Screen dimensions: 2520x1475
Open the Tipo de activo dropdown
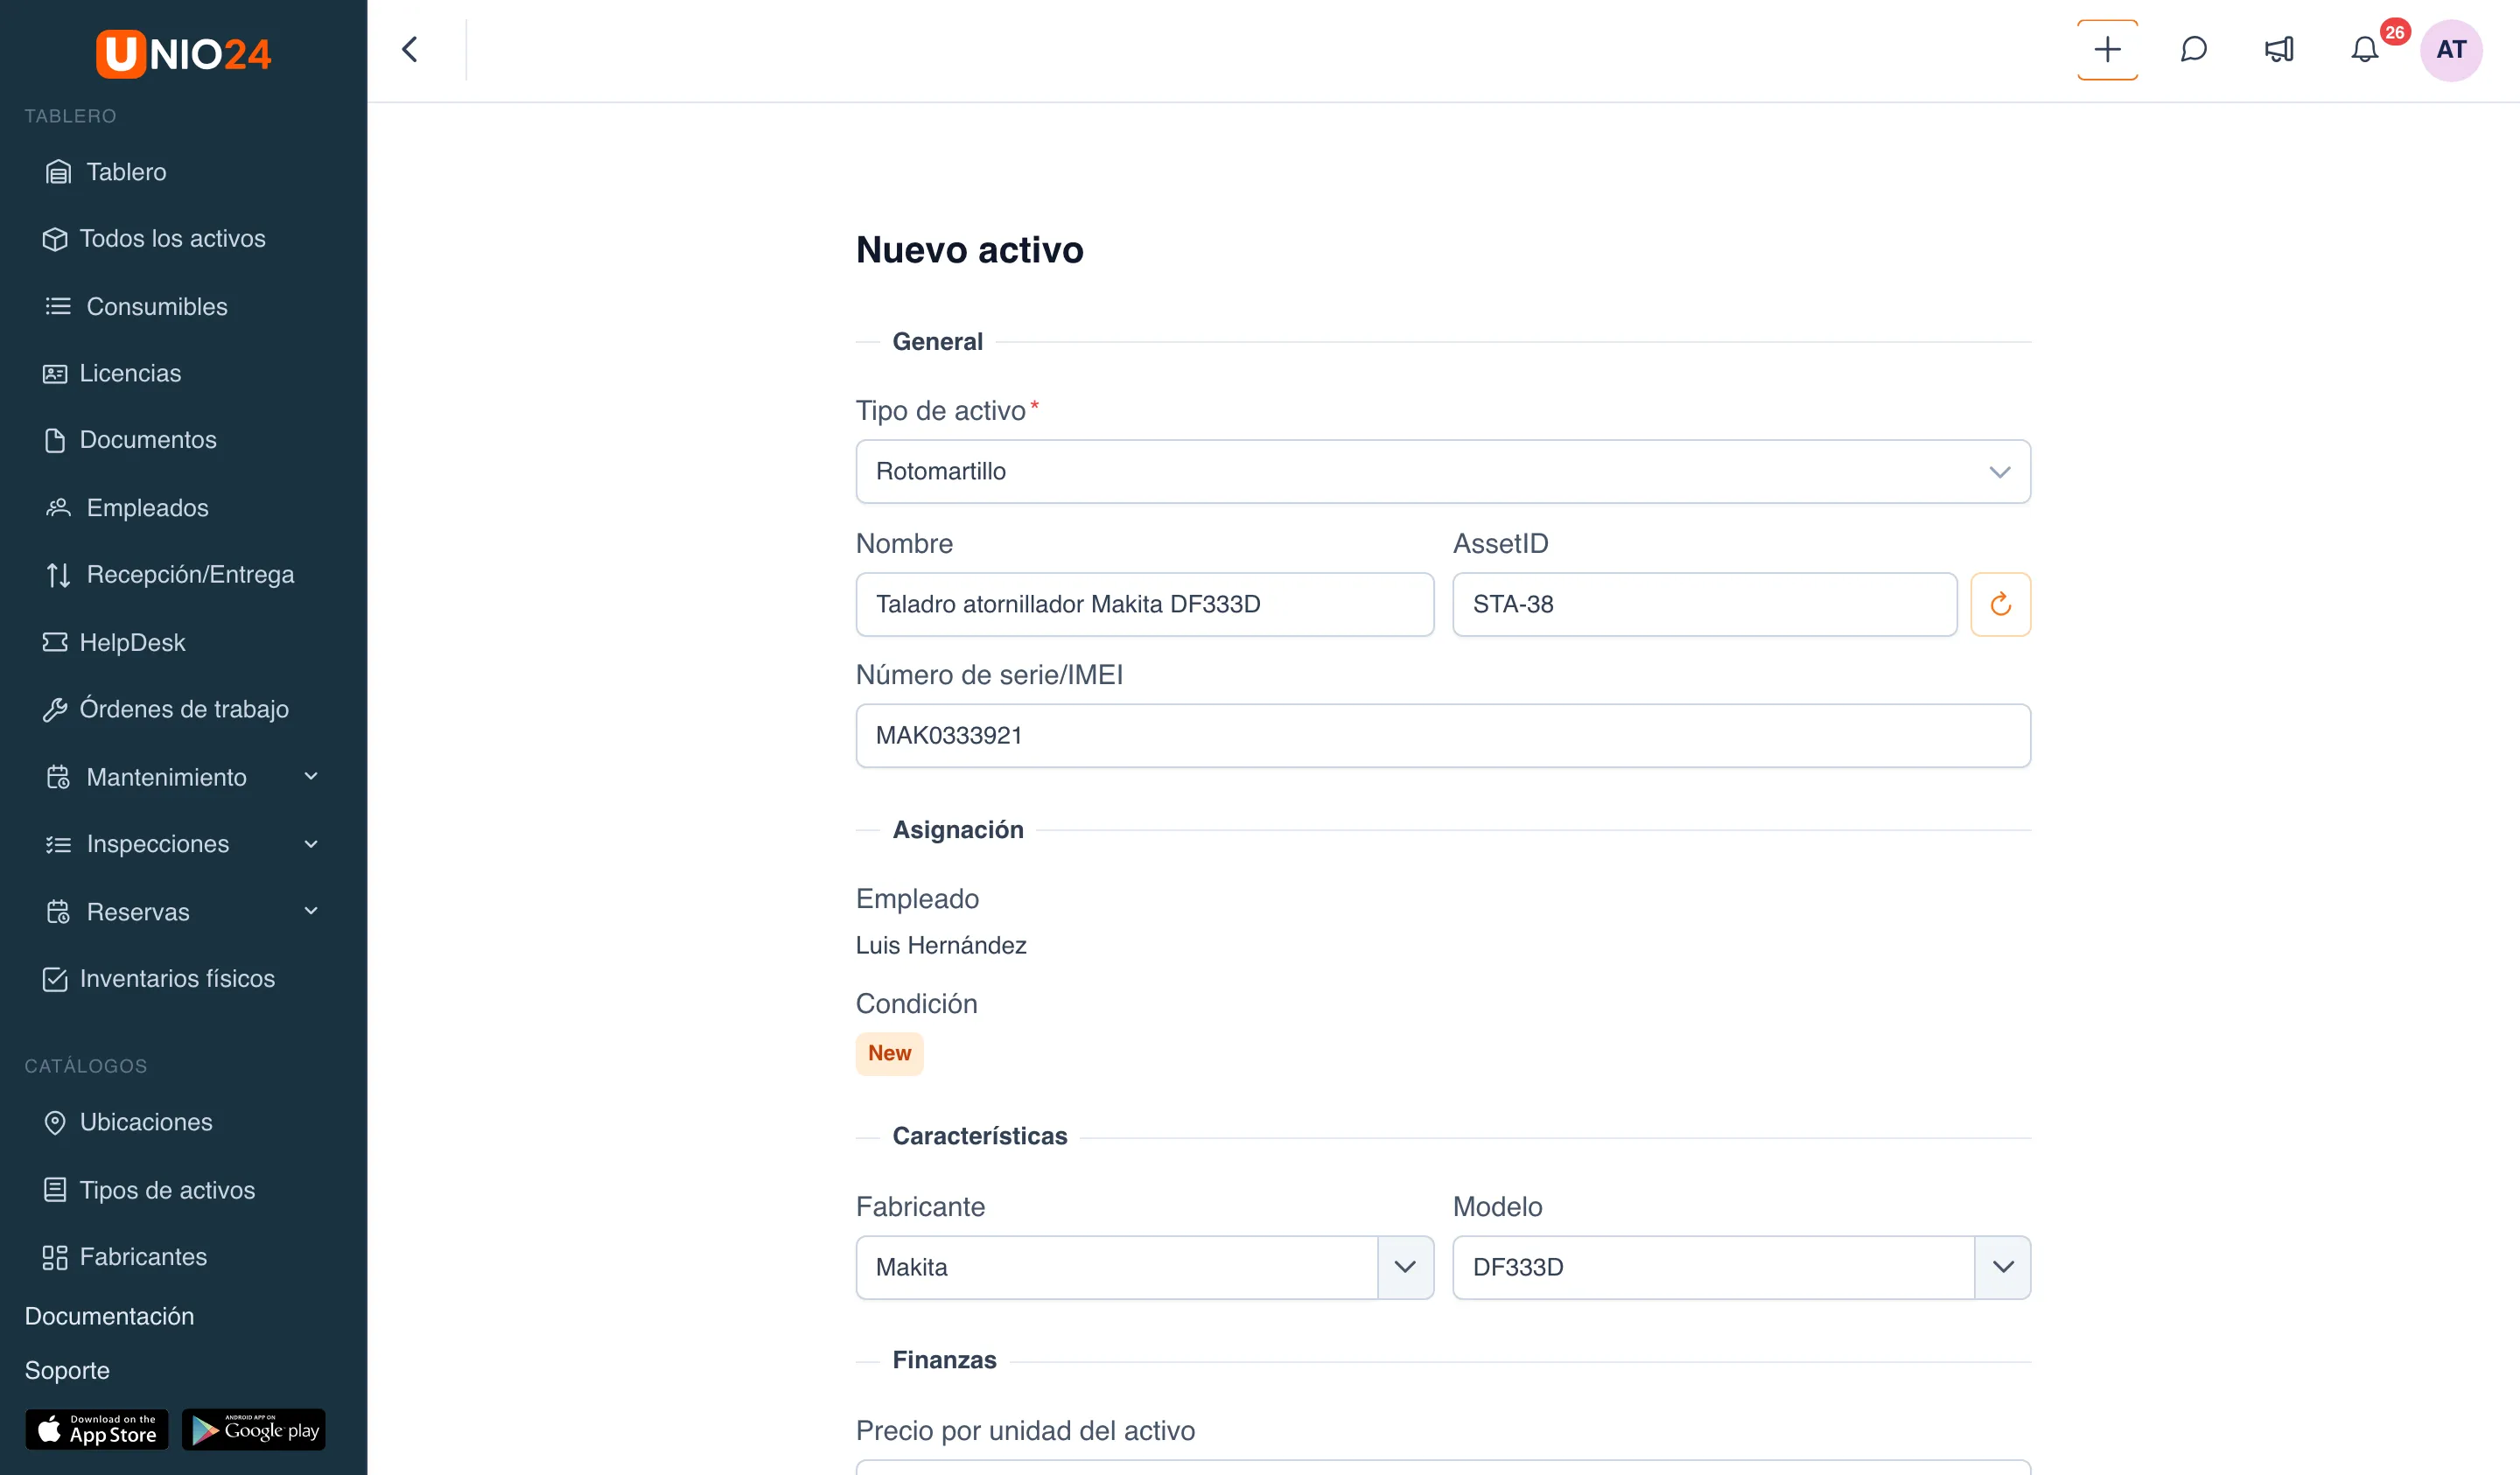click(x=1442, y=471)
